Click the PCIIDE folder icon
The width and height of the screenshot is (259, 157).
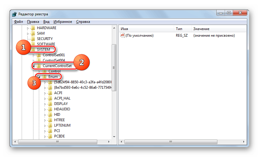click(50, 136)
